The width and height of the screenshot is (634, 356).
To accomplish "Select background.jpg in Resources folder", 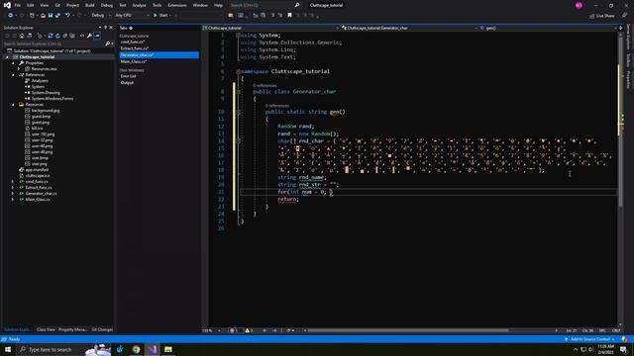I will point(46,110).
